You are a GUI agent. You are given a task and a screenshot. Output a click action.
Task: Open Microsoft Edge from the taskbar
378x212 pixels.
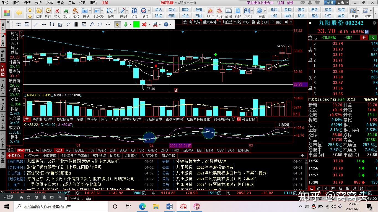click(x=142, y=206)
